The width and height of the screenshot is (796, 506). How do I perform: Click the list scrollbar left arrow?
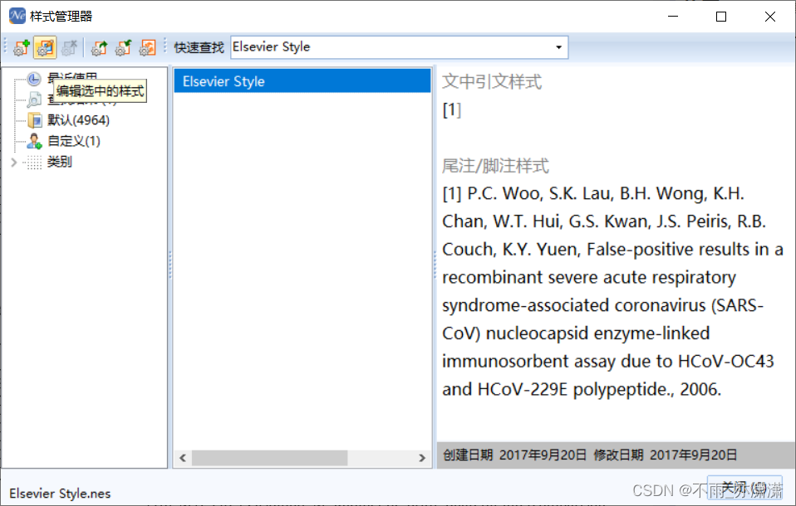[x=183, y=458]
